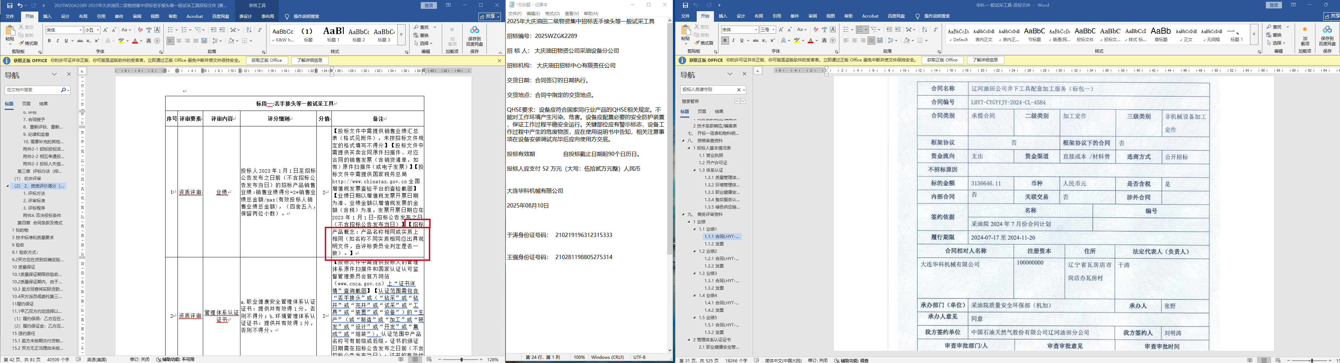The height and width of the screenshot is (363, 1340).
Task: Switch to the 审阅 tab in the left Word window
Action: coord(137,16)
